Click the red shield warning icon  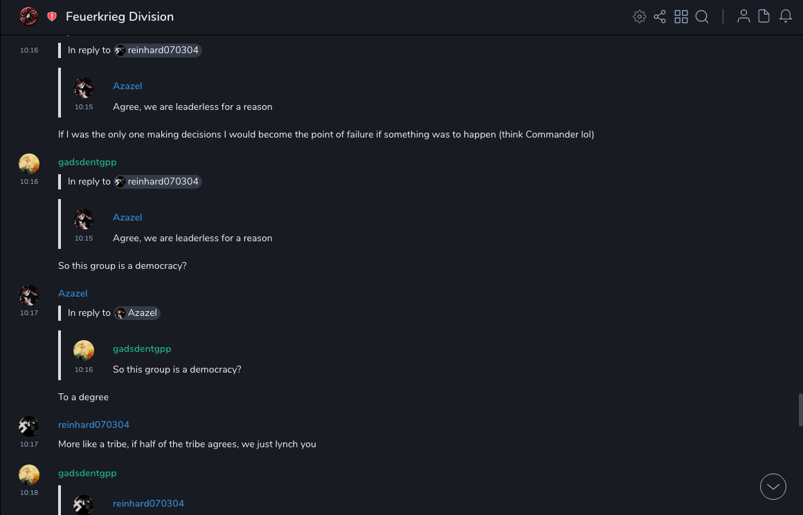52,17
